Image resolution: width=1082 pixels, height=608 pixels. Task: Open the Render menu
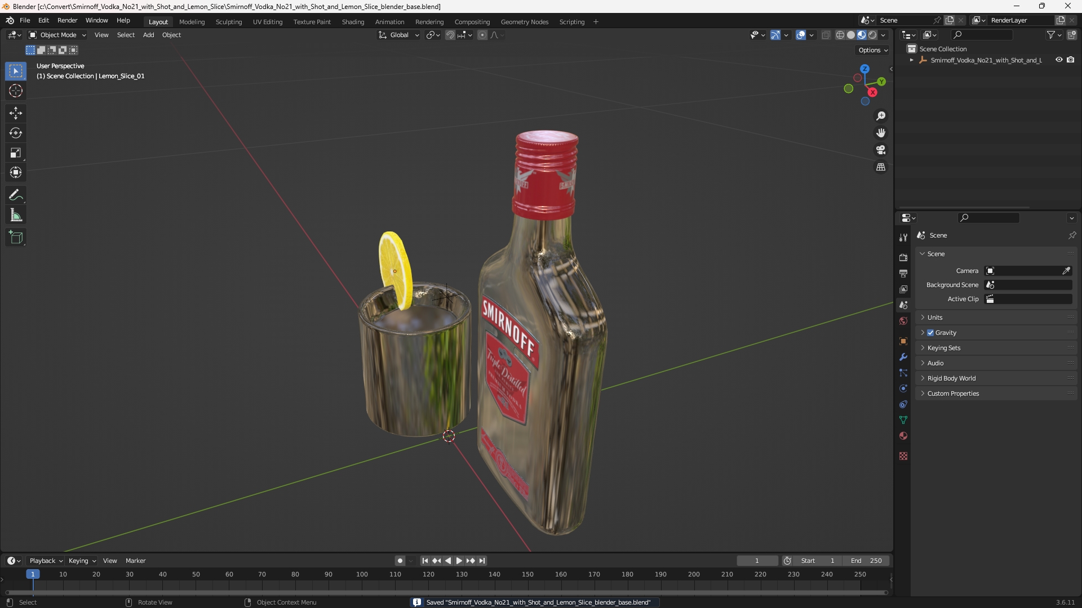pos(67,20)
